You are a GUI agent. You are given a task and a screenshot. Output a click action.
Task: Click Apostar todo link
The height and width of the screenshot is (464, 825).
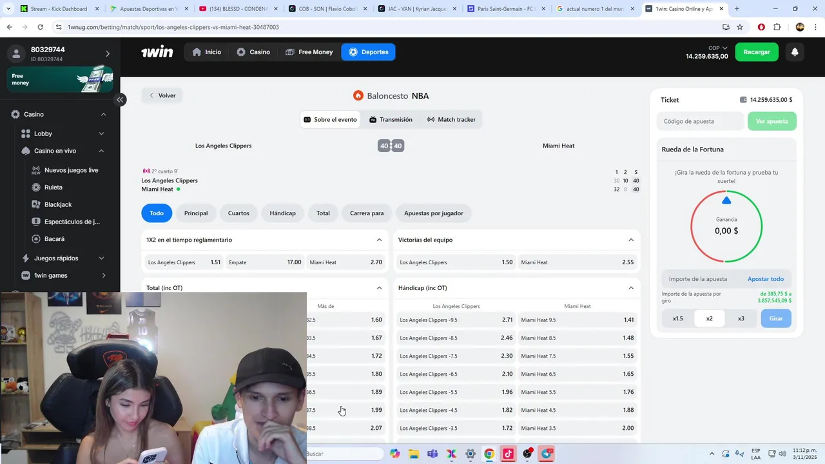point(766,279)
